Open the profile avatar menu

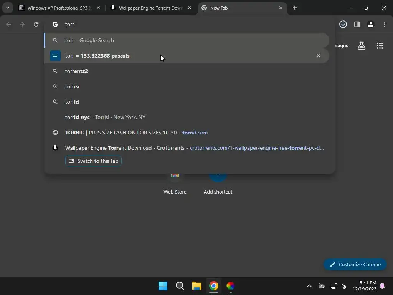coord(370,24)
